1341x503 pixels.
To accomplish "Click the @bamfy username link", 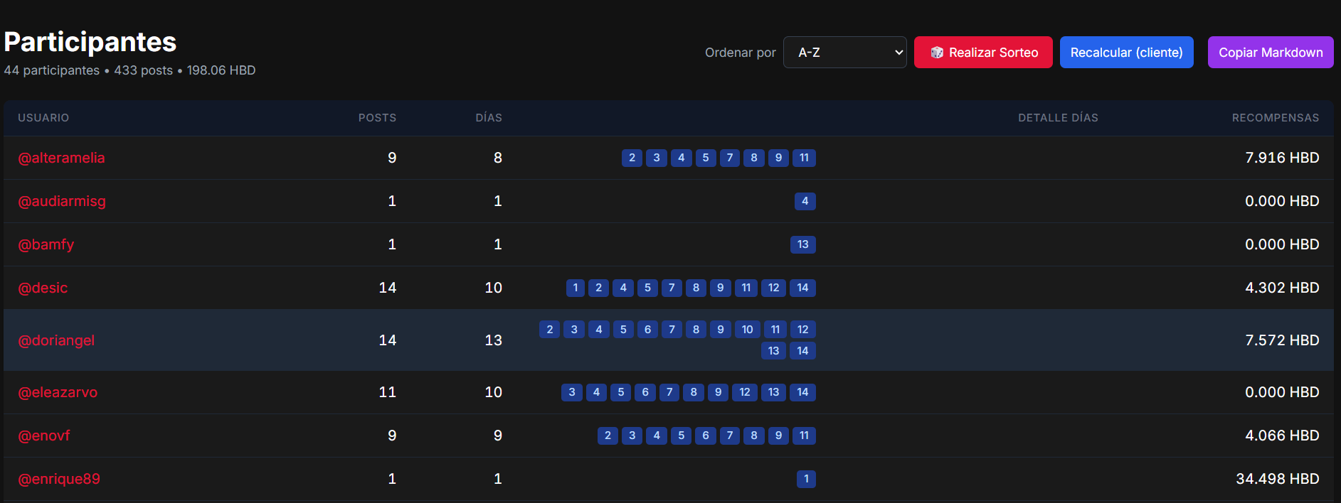I will click(46, 244).
